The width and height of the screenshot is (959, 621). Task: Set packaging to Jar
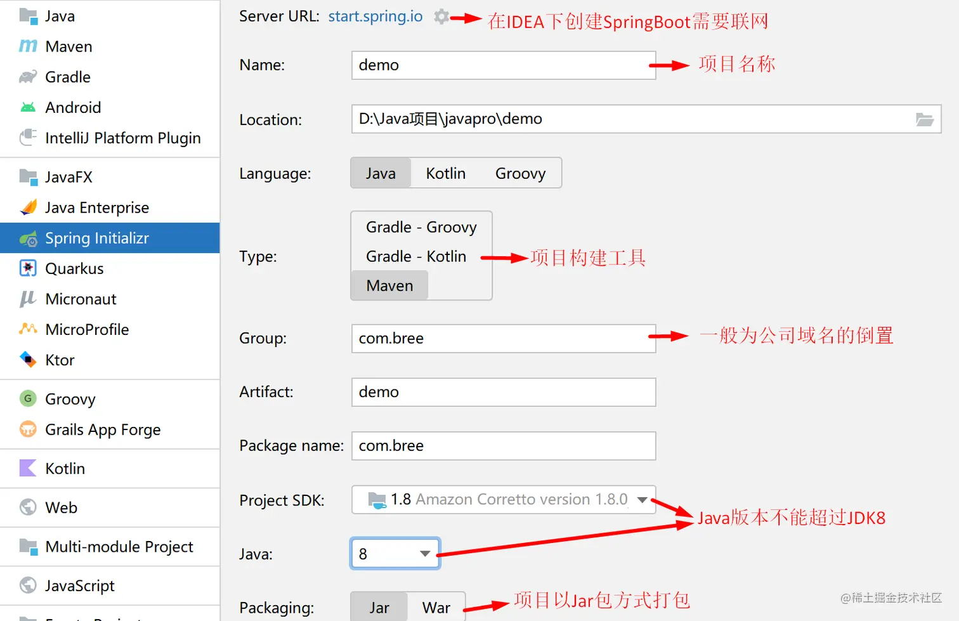tap(379, 607)
